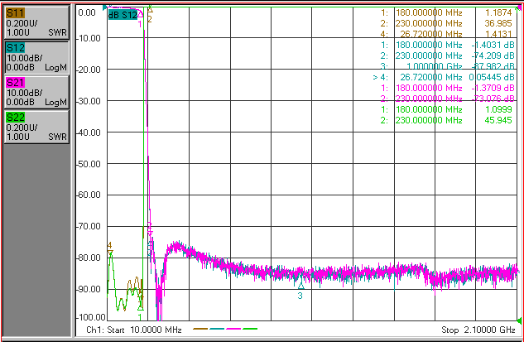Click the -100.00 Y-axis label
Image resolution: width=524 pixels, height=342 pixels.
[x=91, y=317]
